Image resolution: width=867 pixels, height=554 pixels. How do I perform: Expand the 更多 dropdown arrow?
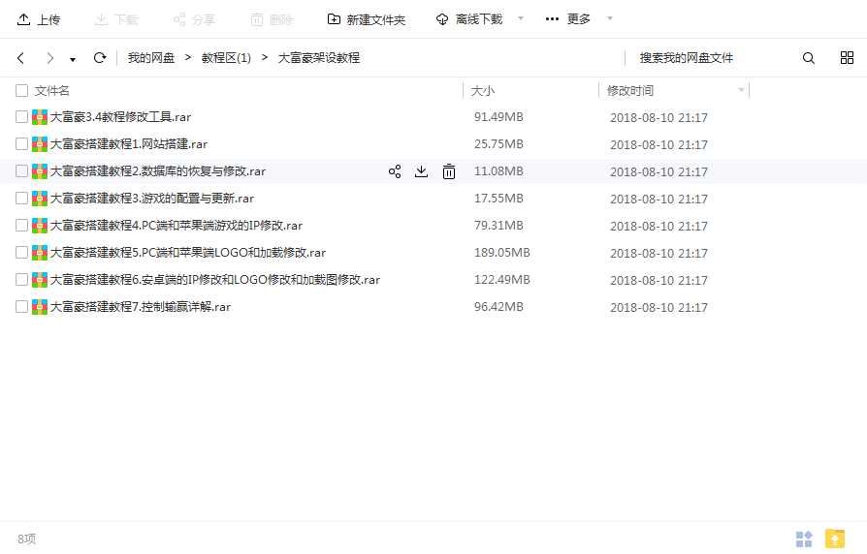[610, 18]
